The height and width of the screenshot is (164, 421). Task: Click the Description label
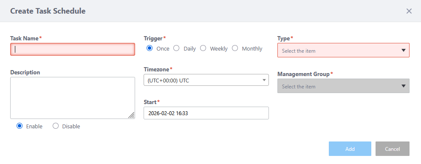click(25, 73)
